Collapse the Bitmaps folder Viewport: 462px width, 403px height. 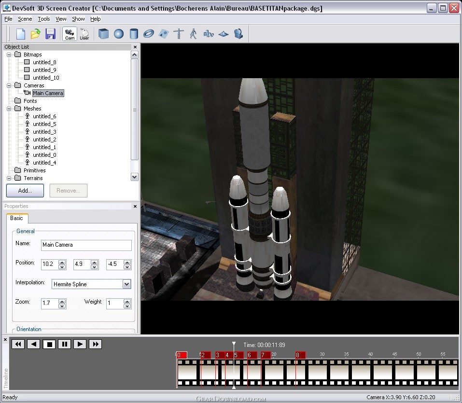9,55
